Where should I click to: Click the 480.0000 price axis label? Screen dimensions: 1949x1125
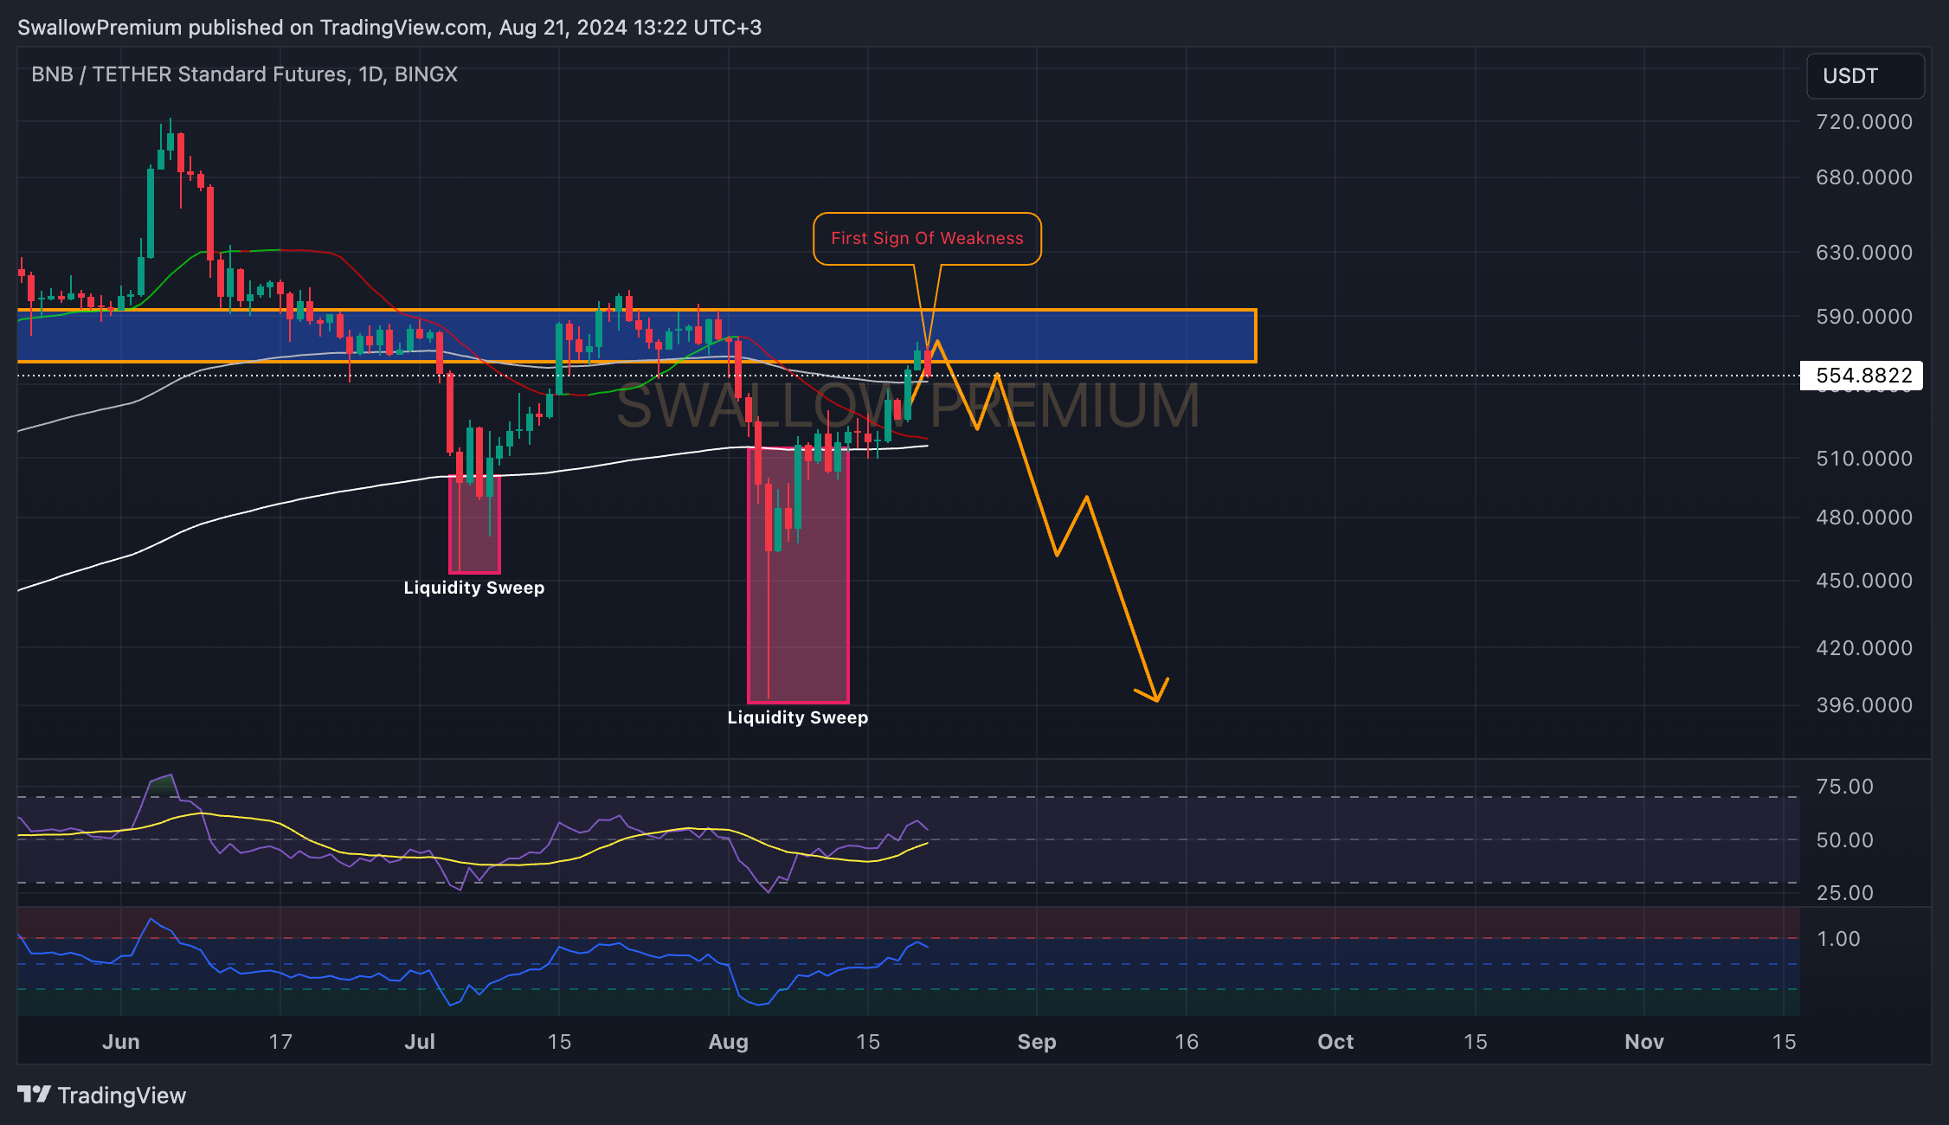click(x=1864, y=517)
